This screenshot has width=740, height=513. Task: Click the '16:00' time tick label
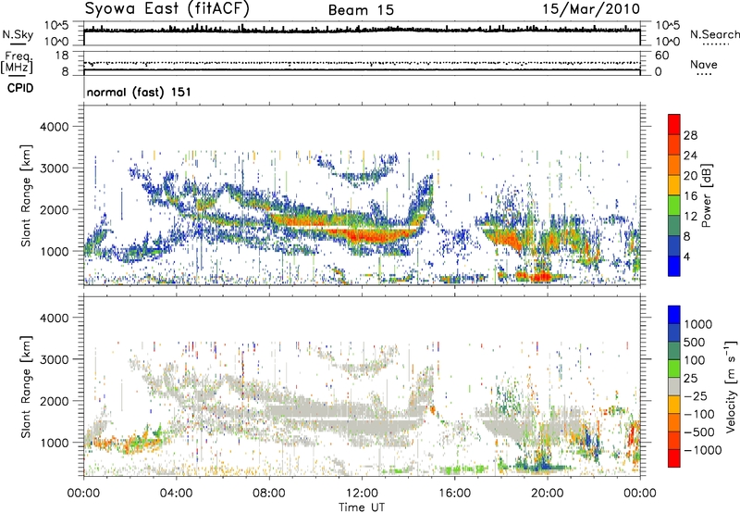(x=454, y=494)
